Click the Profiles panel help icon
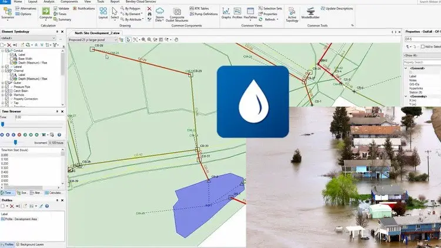441x248 pixels. tap(47, 206)
